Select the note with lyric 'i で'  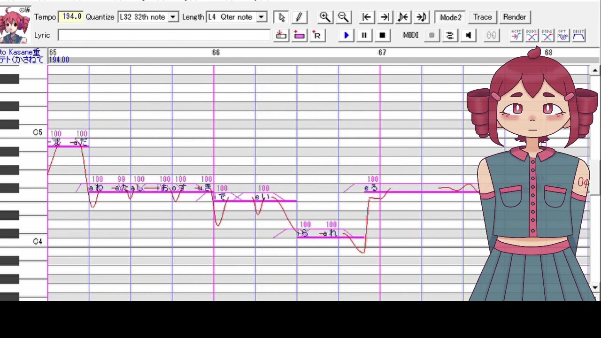pos(234,198)
